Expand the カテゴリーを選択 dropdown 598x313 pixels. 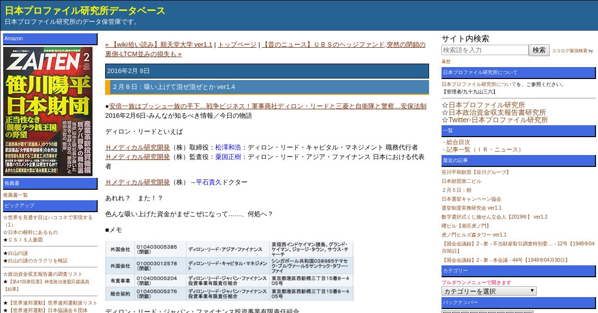489,291
